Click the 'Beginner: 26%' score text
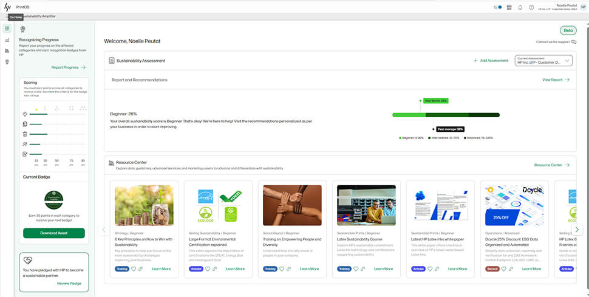 (123, 114)
